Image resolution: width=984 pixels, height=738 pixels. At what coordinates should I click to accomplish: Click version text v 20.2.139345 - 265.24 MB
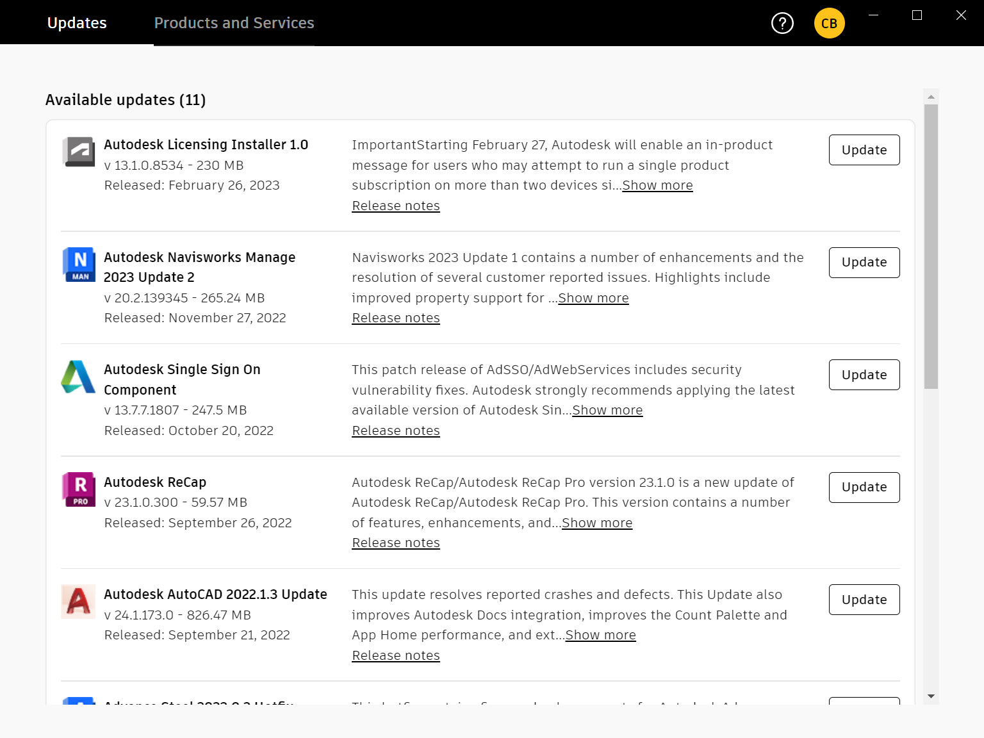click(184, 298)
